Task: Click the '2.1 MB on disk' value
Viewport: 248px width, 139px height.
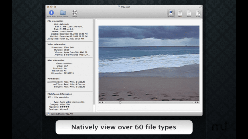Action: (66, 29)
